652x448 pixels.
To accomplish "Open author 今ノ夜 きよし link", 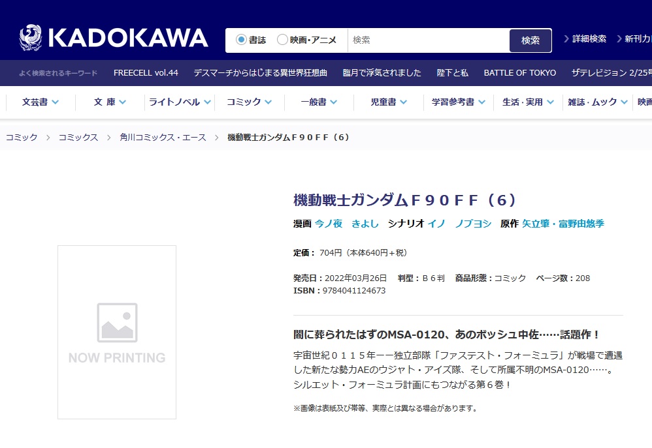I will 346,224.
